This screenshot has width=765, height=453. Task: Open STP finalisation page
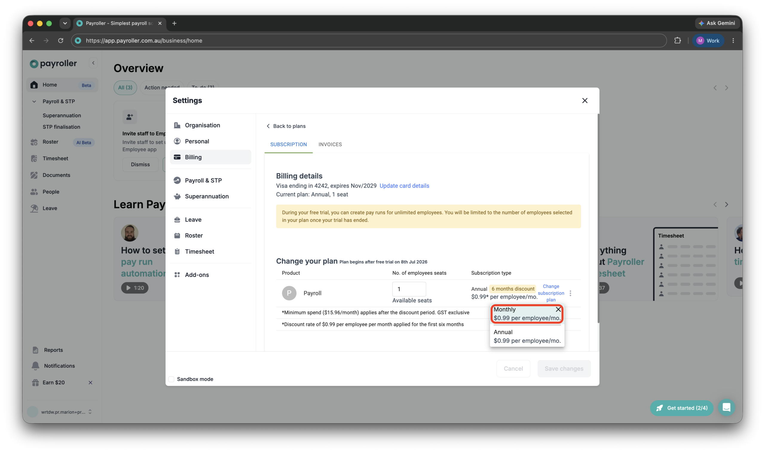coord(61,127)
